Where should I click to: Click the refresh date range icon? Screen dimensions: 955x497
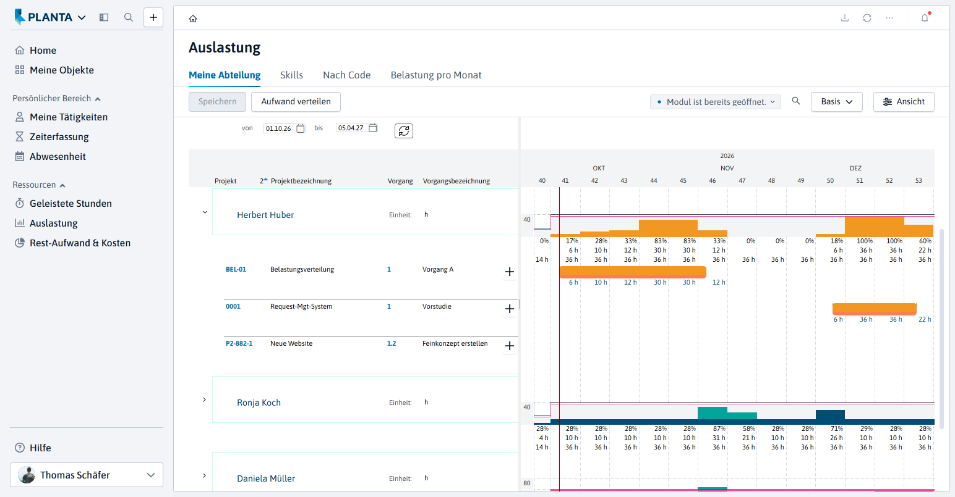[404, 131]
